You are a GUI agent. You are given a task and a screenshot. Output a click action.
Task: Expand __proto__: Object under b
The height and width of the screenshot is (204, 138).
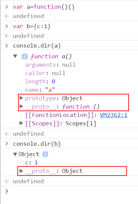click(21, 171)
